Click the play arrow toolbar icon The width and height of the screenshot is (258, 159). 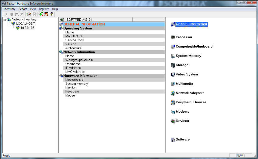click(6, 14)
